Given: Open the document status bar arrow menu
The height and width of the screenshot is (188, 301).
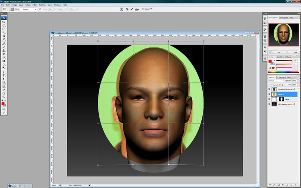Looking at the screenshot, I should click(89, 185).
